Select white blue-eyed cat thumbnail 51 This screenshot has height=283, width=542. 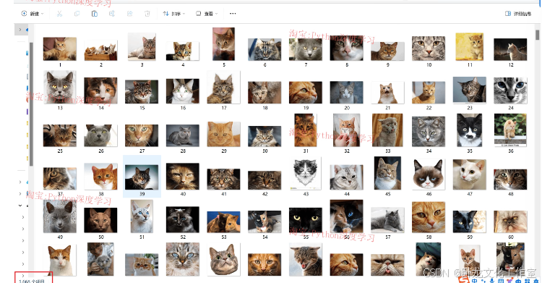click(x=142, y=216)
